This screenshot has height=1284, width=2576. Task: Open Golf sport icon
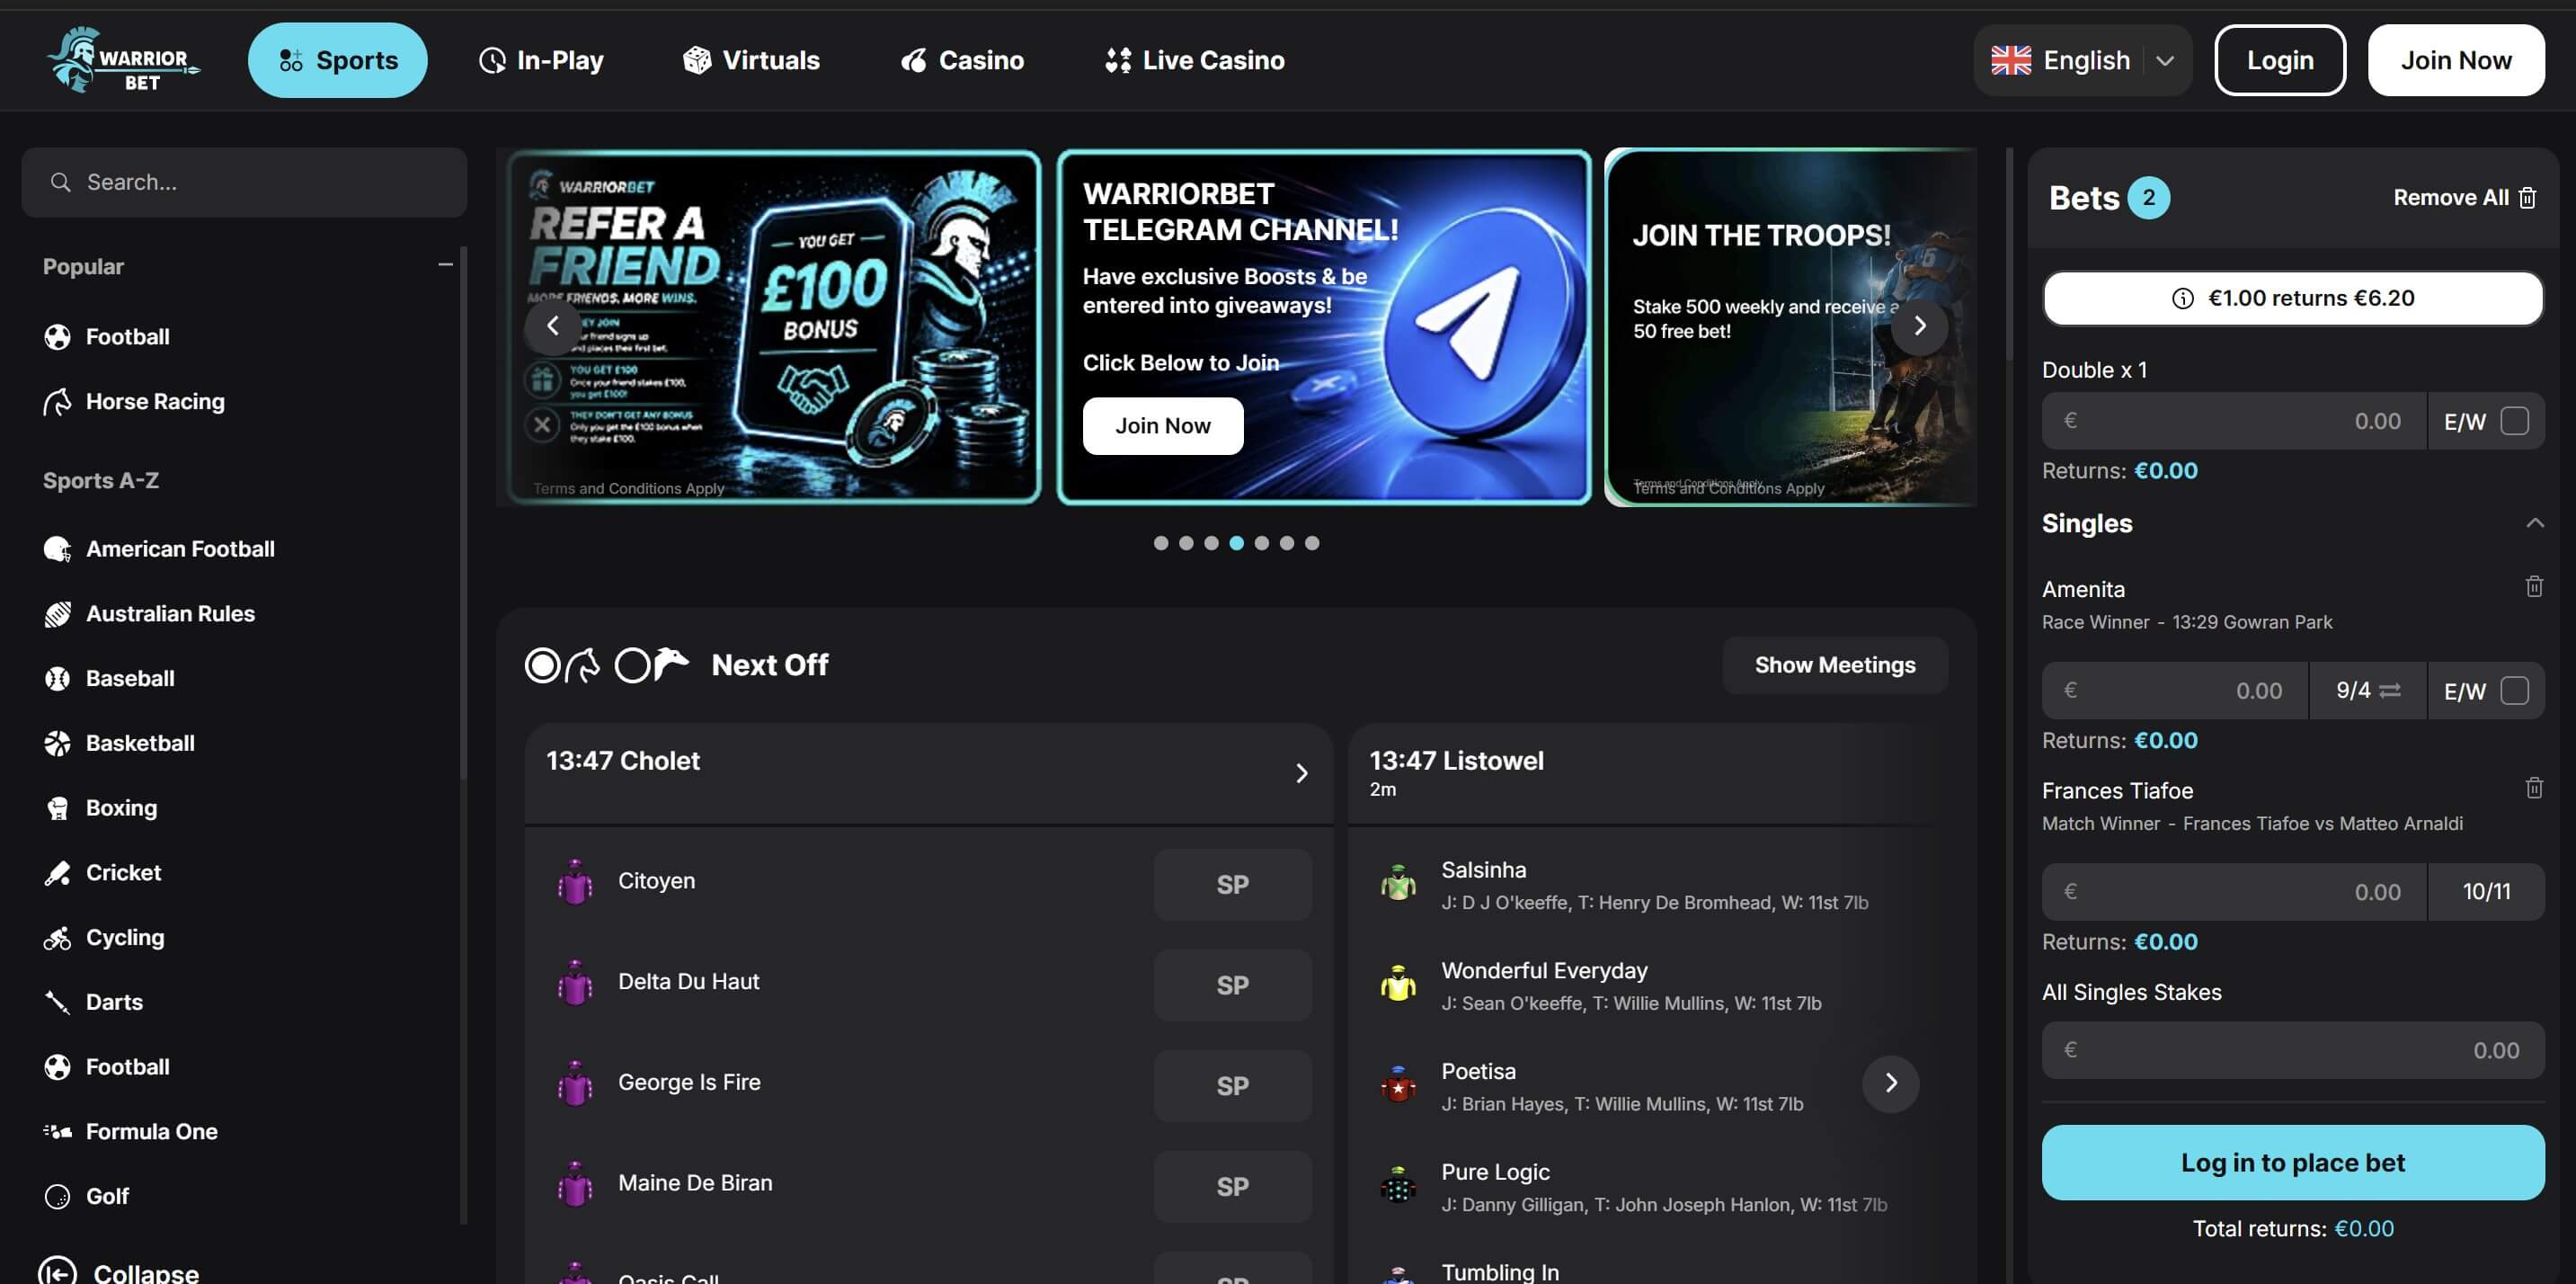pyautogui.click(x=57, y=1196)
